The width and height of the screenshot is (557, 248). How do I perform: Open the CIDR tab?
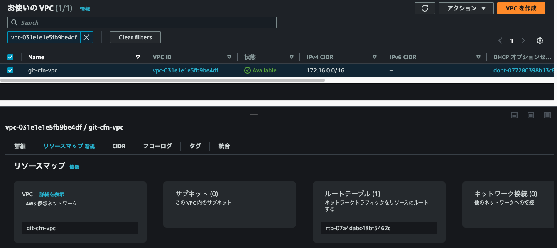point(119,146)
